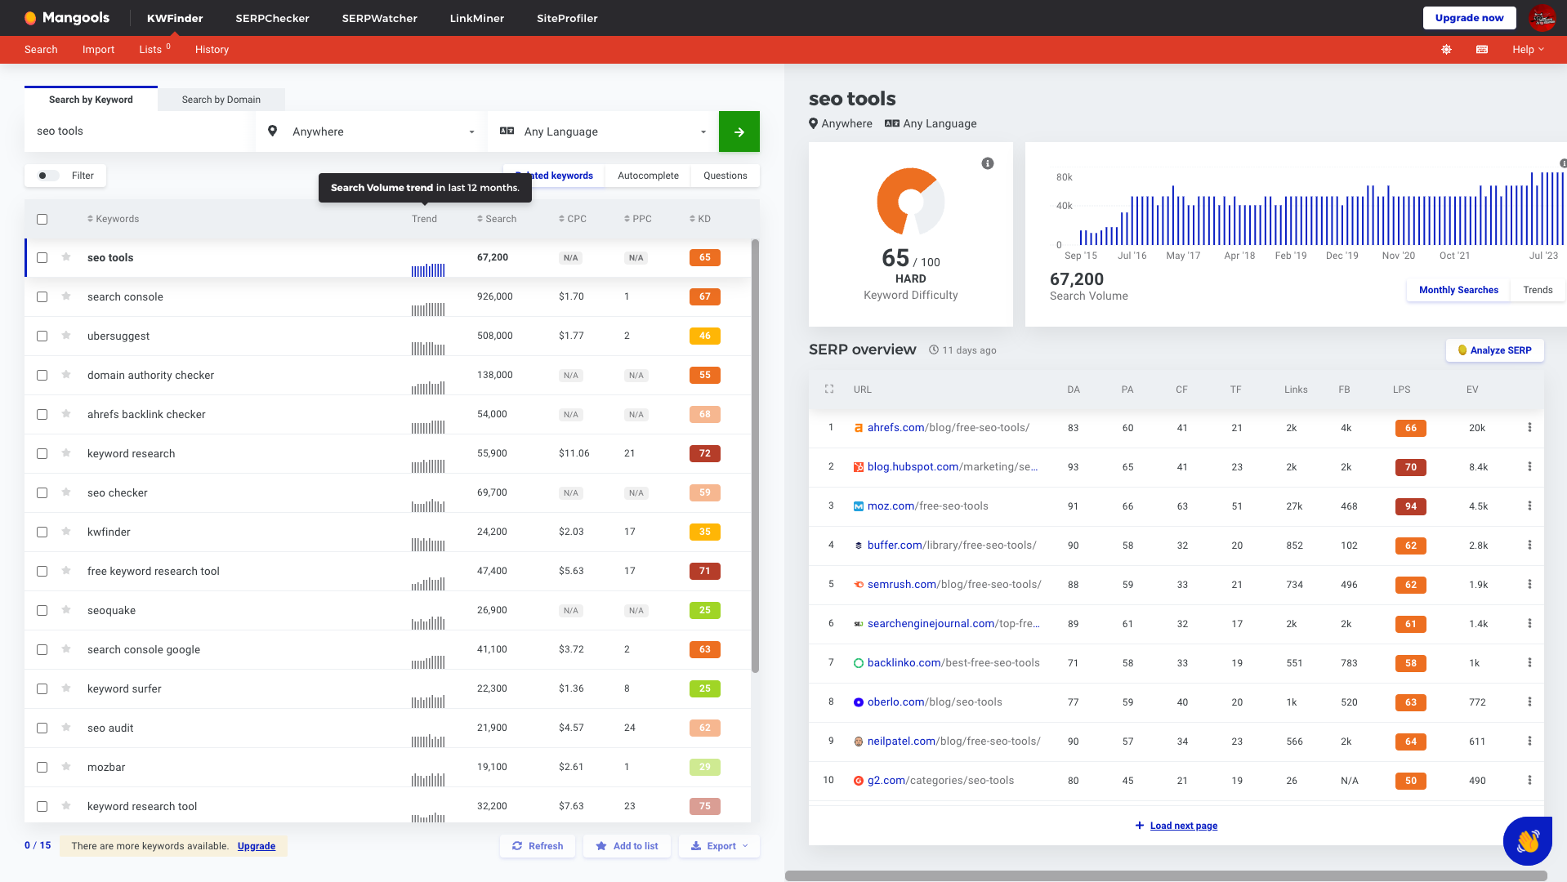Check the checkbox next to "ubersuggest"
Viewport: 1567px width, 882px height.
pyautogui.click(x=42, y=336)
